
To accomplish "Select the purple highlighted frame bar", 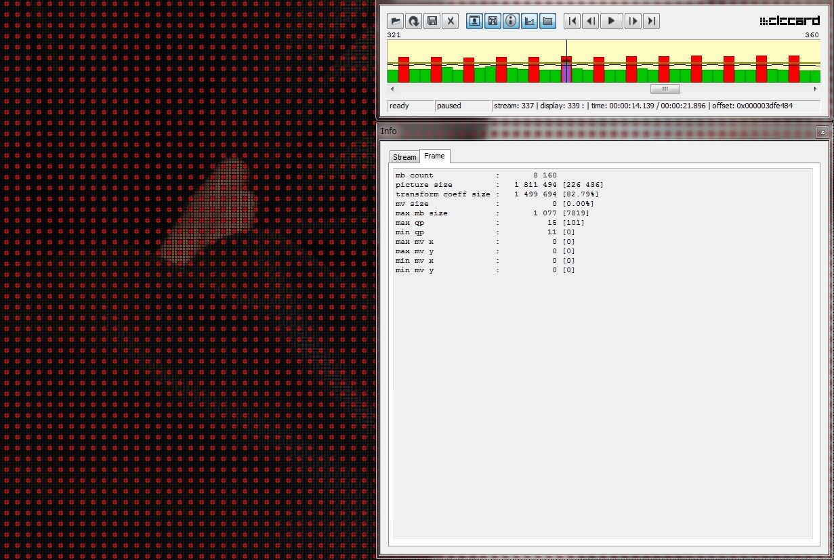I will coord(566,72).
